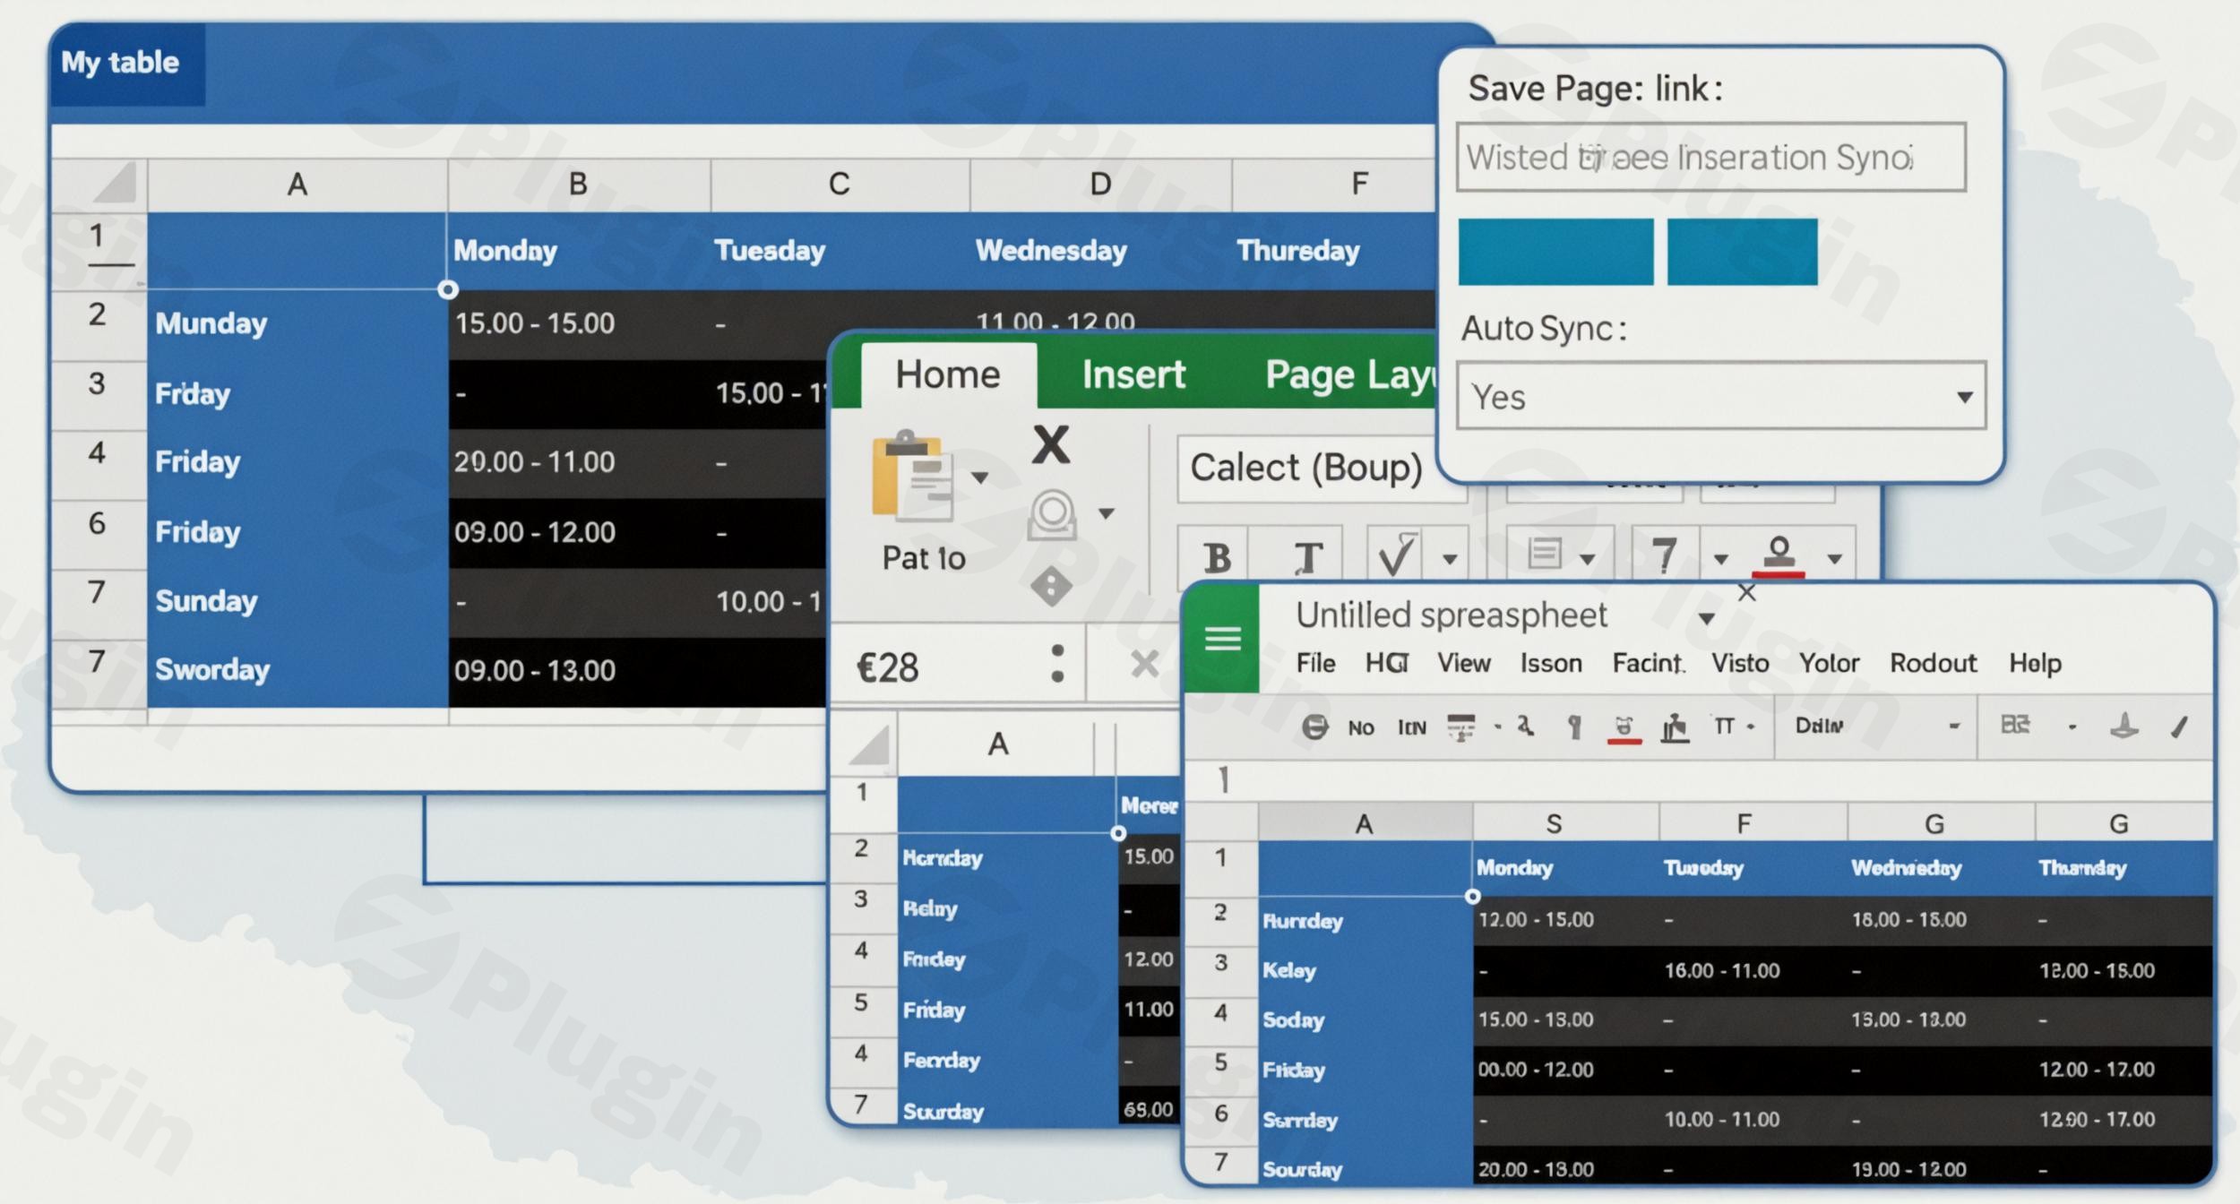Click the cone-shaped icon in spreadsheet toolbar

(2124, 726)
